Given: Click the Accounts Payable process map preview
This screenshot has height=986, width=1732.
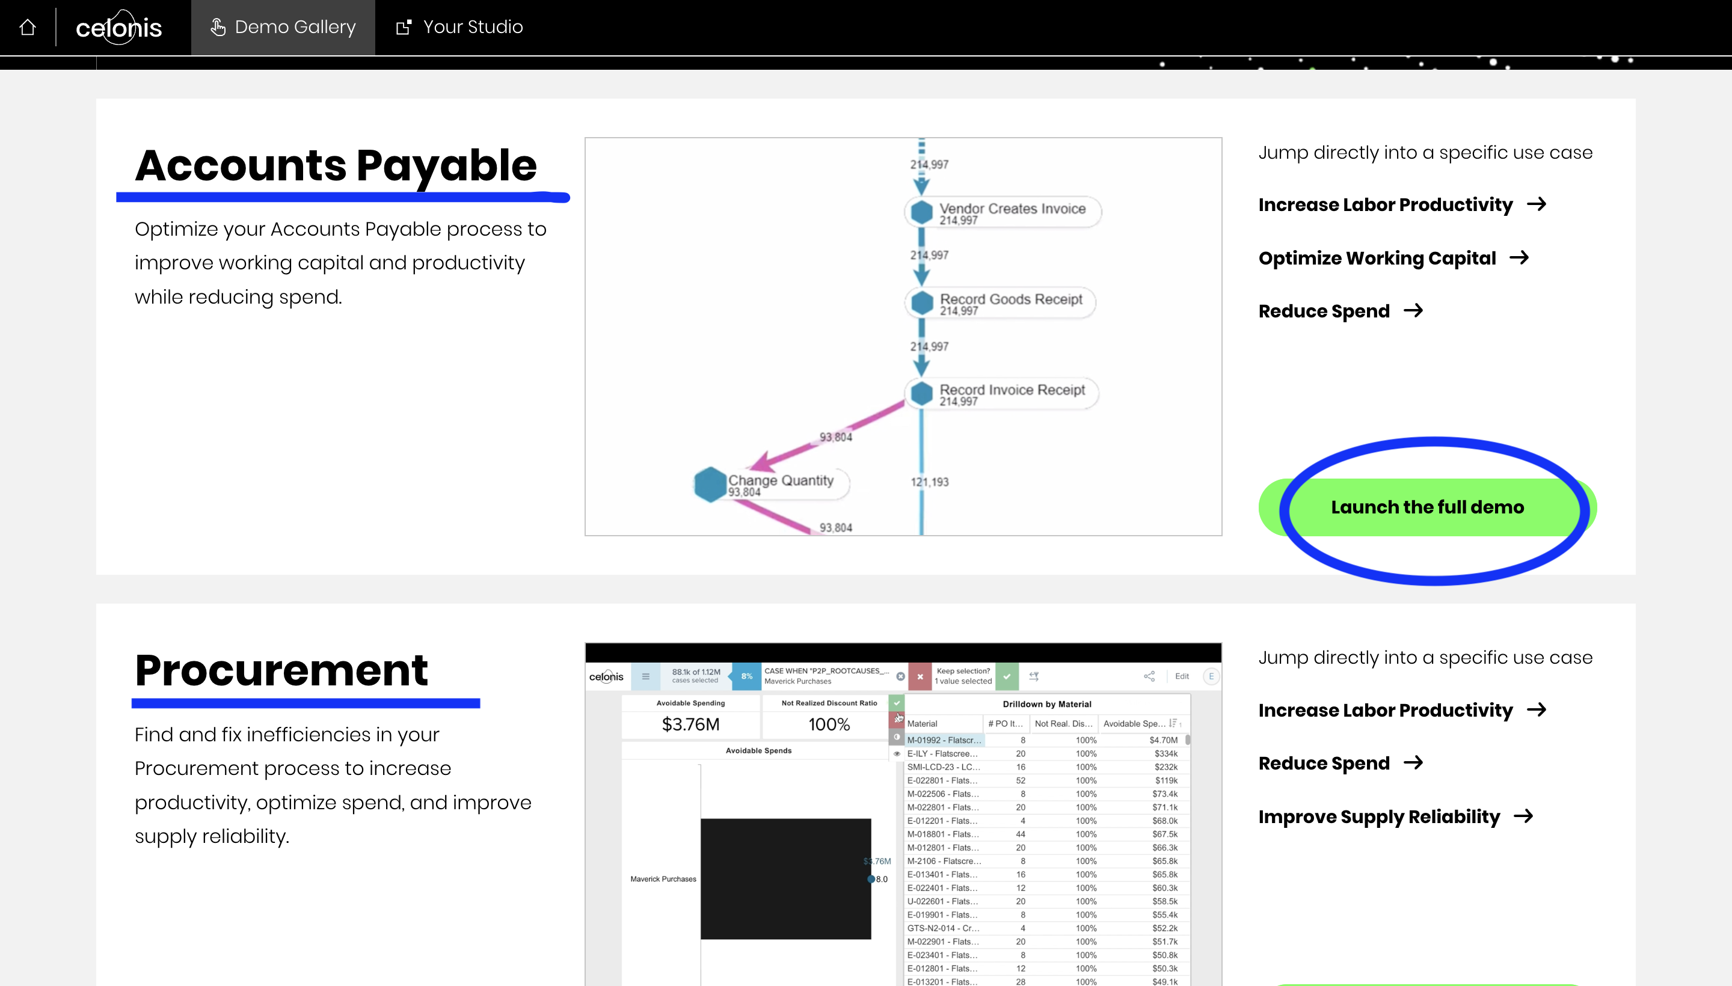Looking at the screenshot, I should coord(903,337).
